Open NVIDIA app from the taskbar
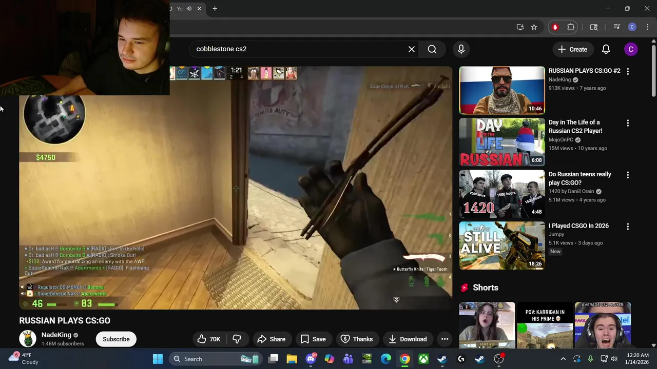This screenshot has width=657, height=369. pyautogui.click(x=366, y=359)
